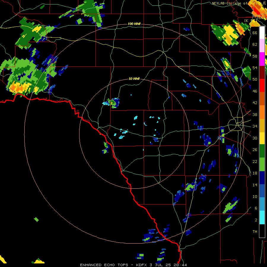Viewport: 267px width, 267px height.
Task: Click the black TH segment of the scale
Action: [262, 231]
